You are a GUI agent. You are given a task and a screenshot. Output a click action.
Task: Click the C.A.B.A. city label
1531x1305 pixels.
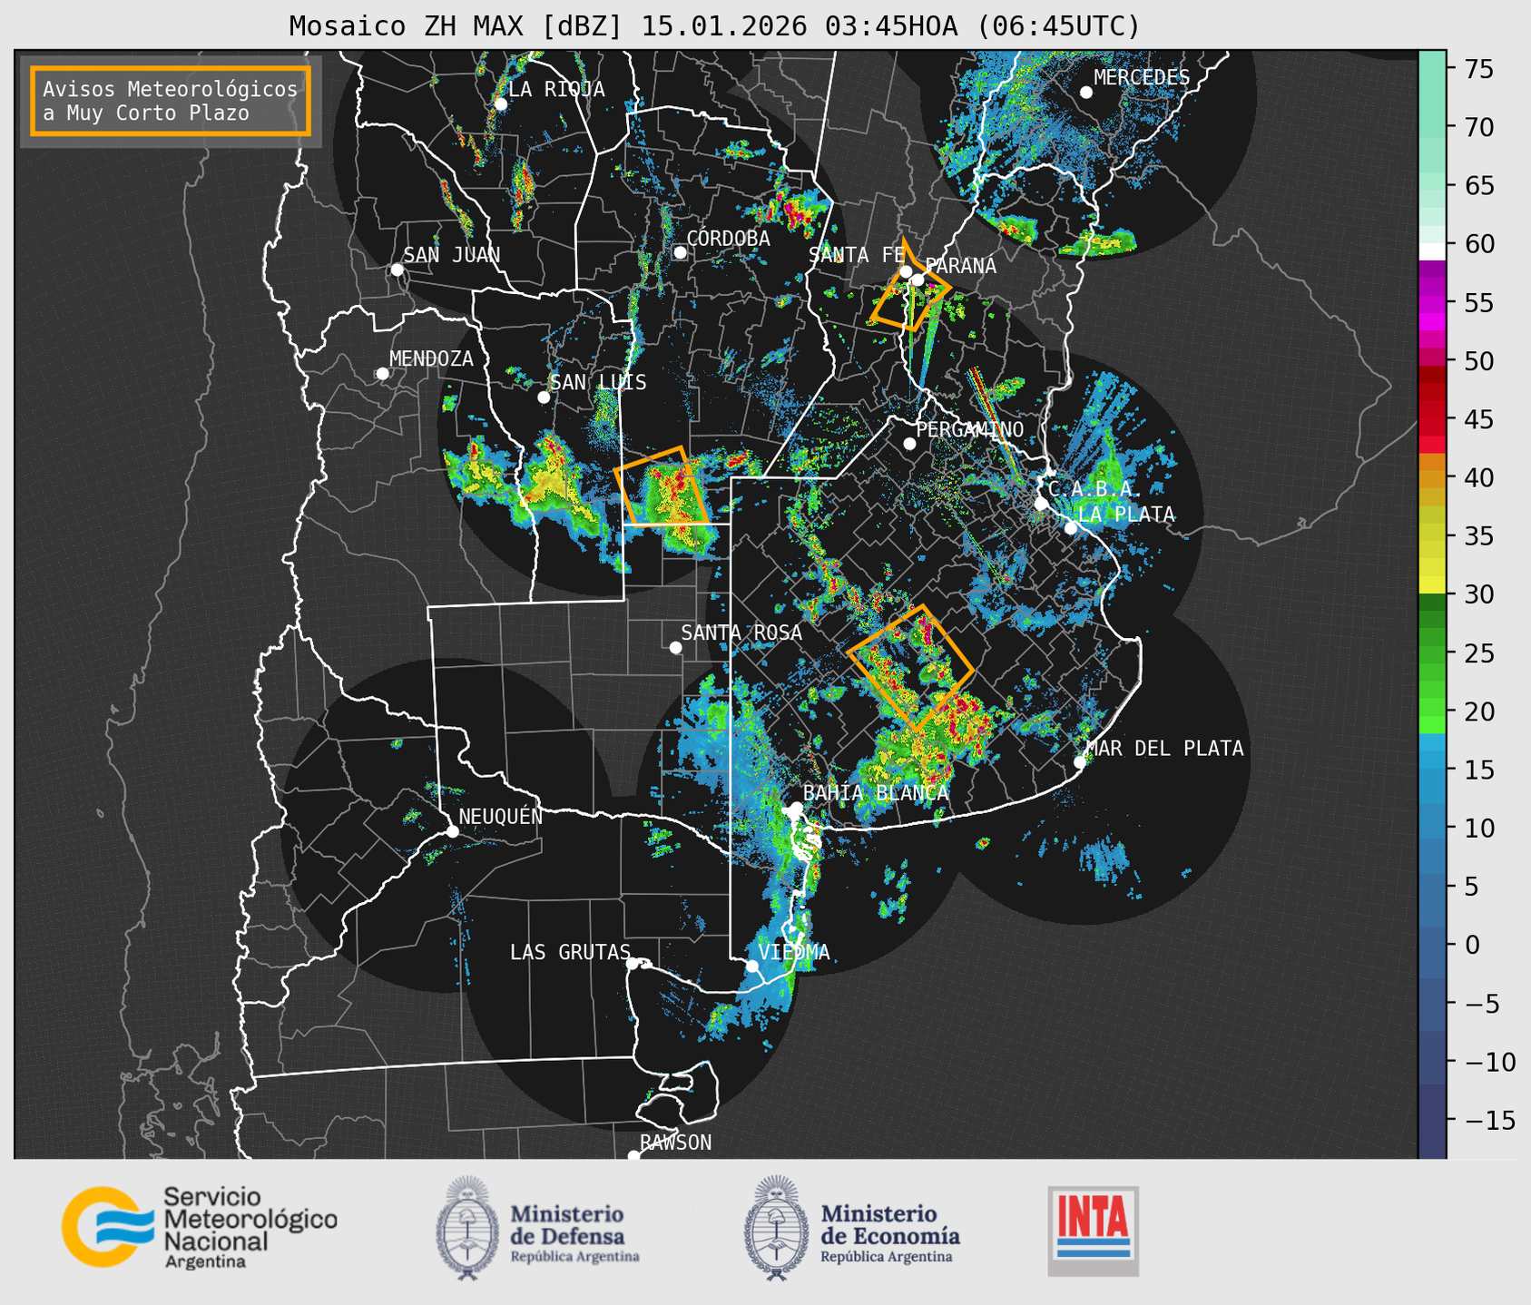(1093, 489)
